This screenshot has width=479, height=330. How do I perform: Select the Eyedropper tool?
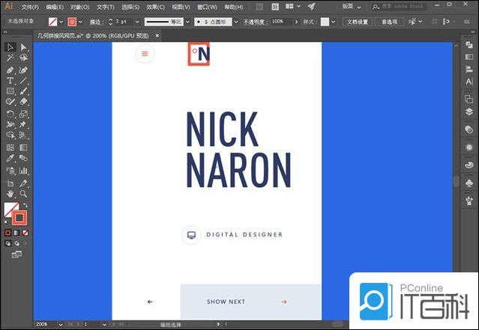pos(10,159)
